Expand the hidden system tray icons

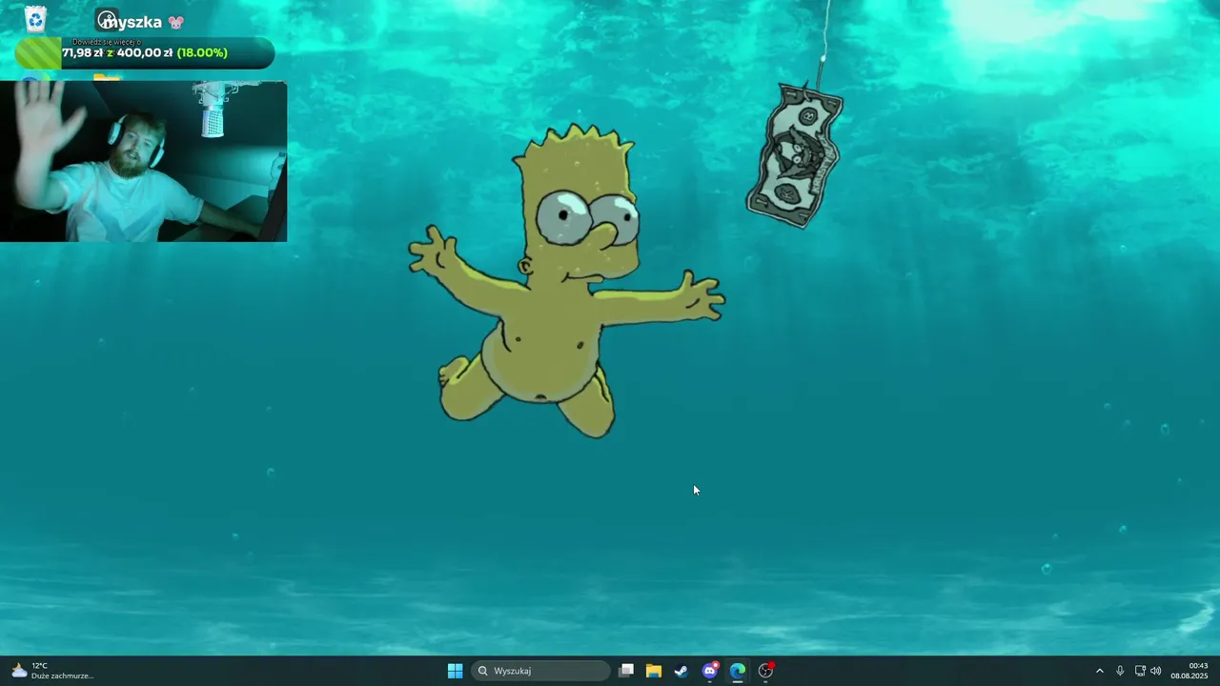(x=1099, y=671)
